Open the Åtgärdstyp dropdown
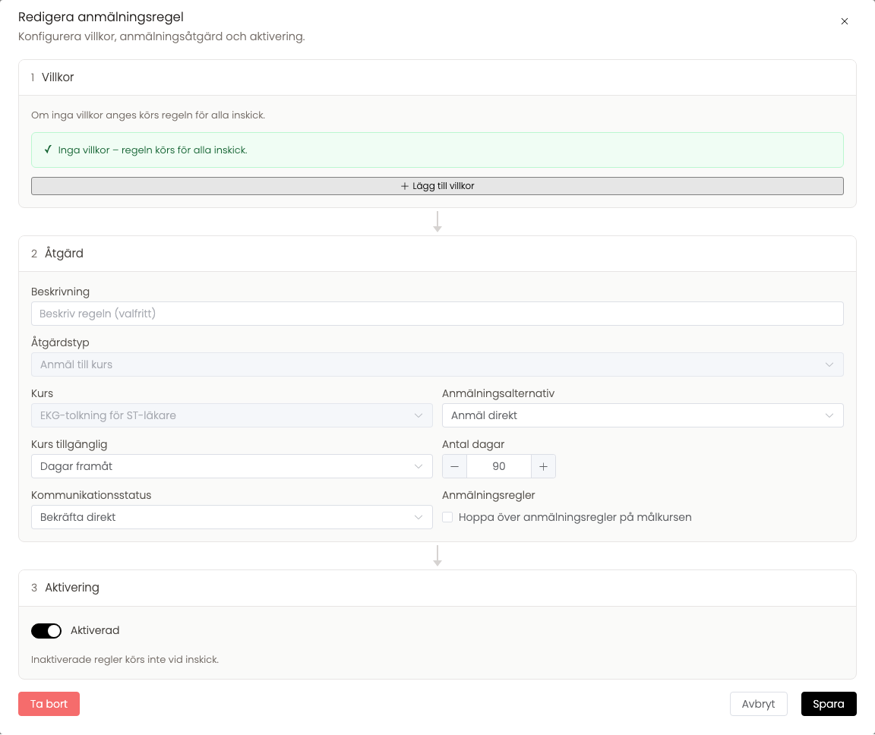This screenshot has height=735, width=875. (x=437, y=364)
